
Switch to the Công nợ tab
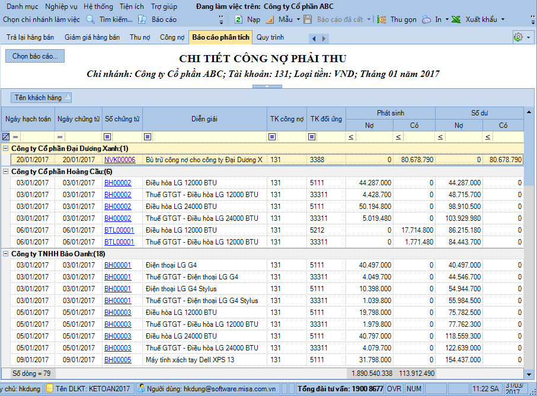[172, 37]
